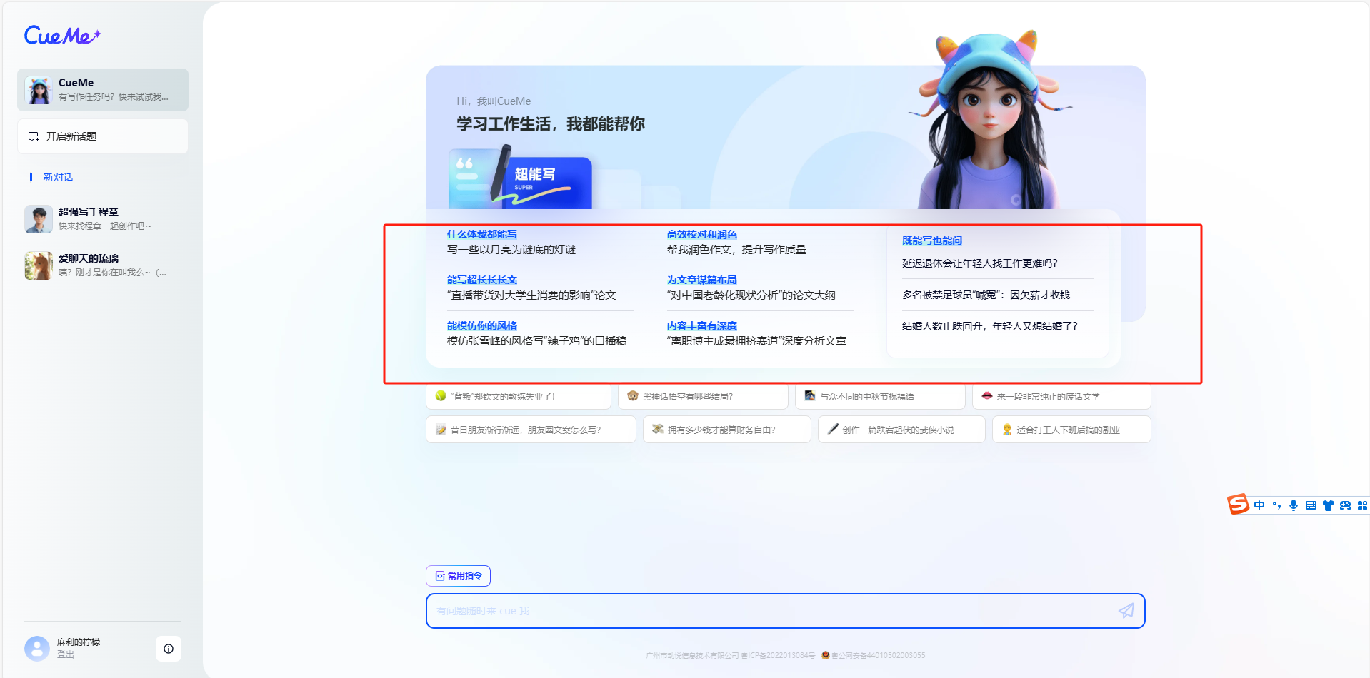Click suggestion chip 来一段非常纯正的废话文学
This screenshot has height=678, width=1370.
[x=1061, y=396]
